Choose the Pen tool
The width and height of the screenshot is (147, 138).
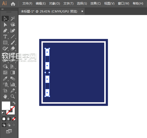click(5, 30)
